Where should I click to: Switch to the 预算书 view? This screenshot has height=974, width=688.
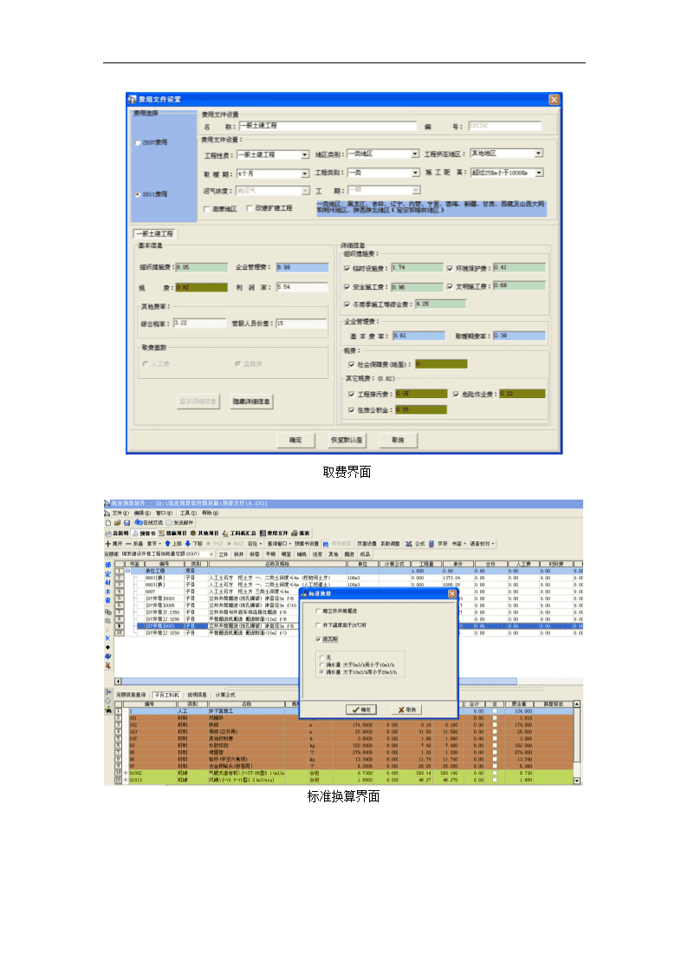click(144, 533)
